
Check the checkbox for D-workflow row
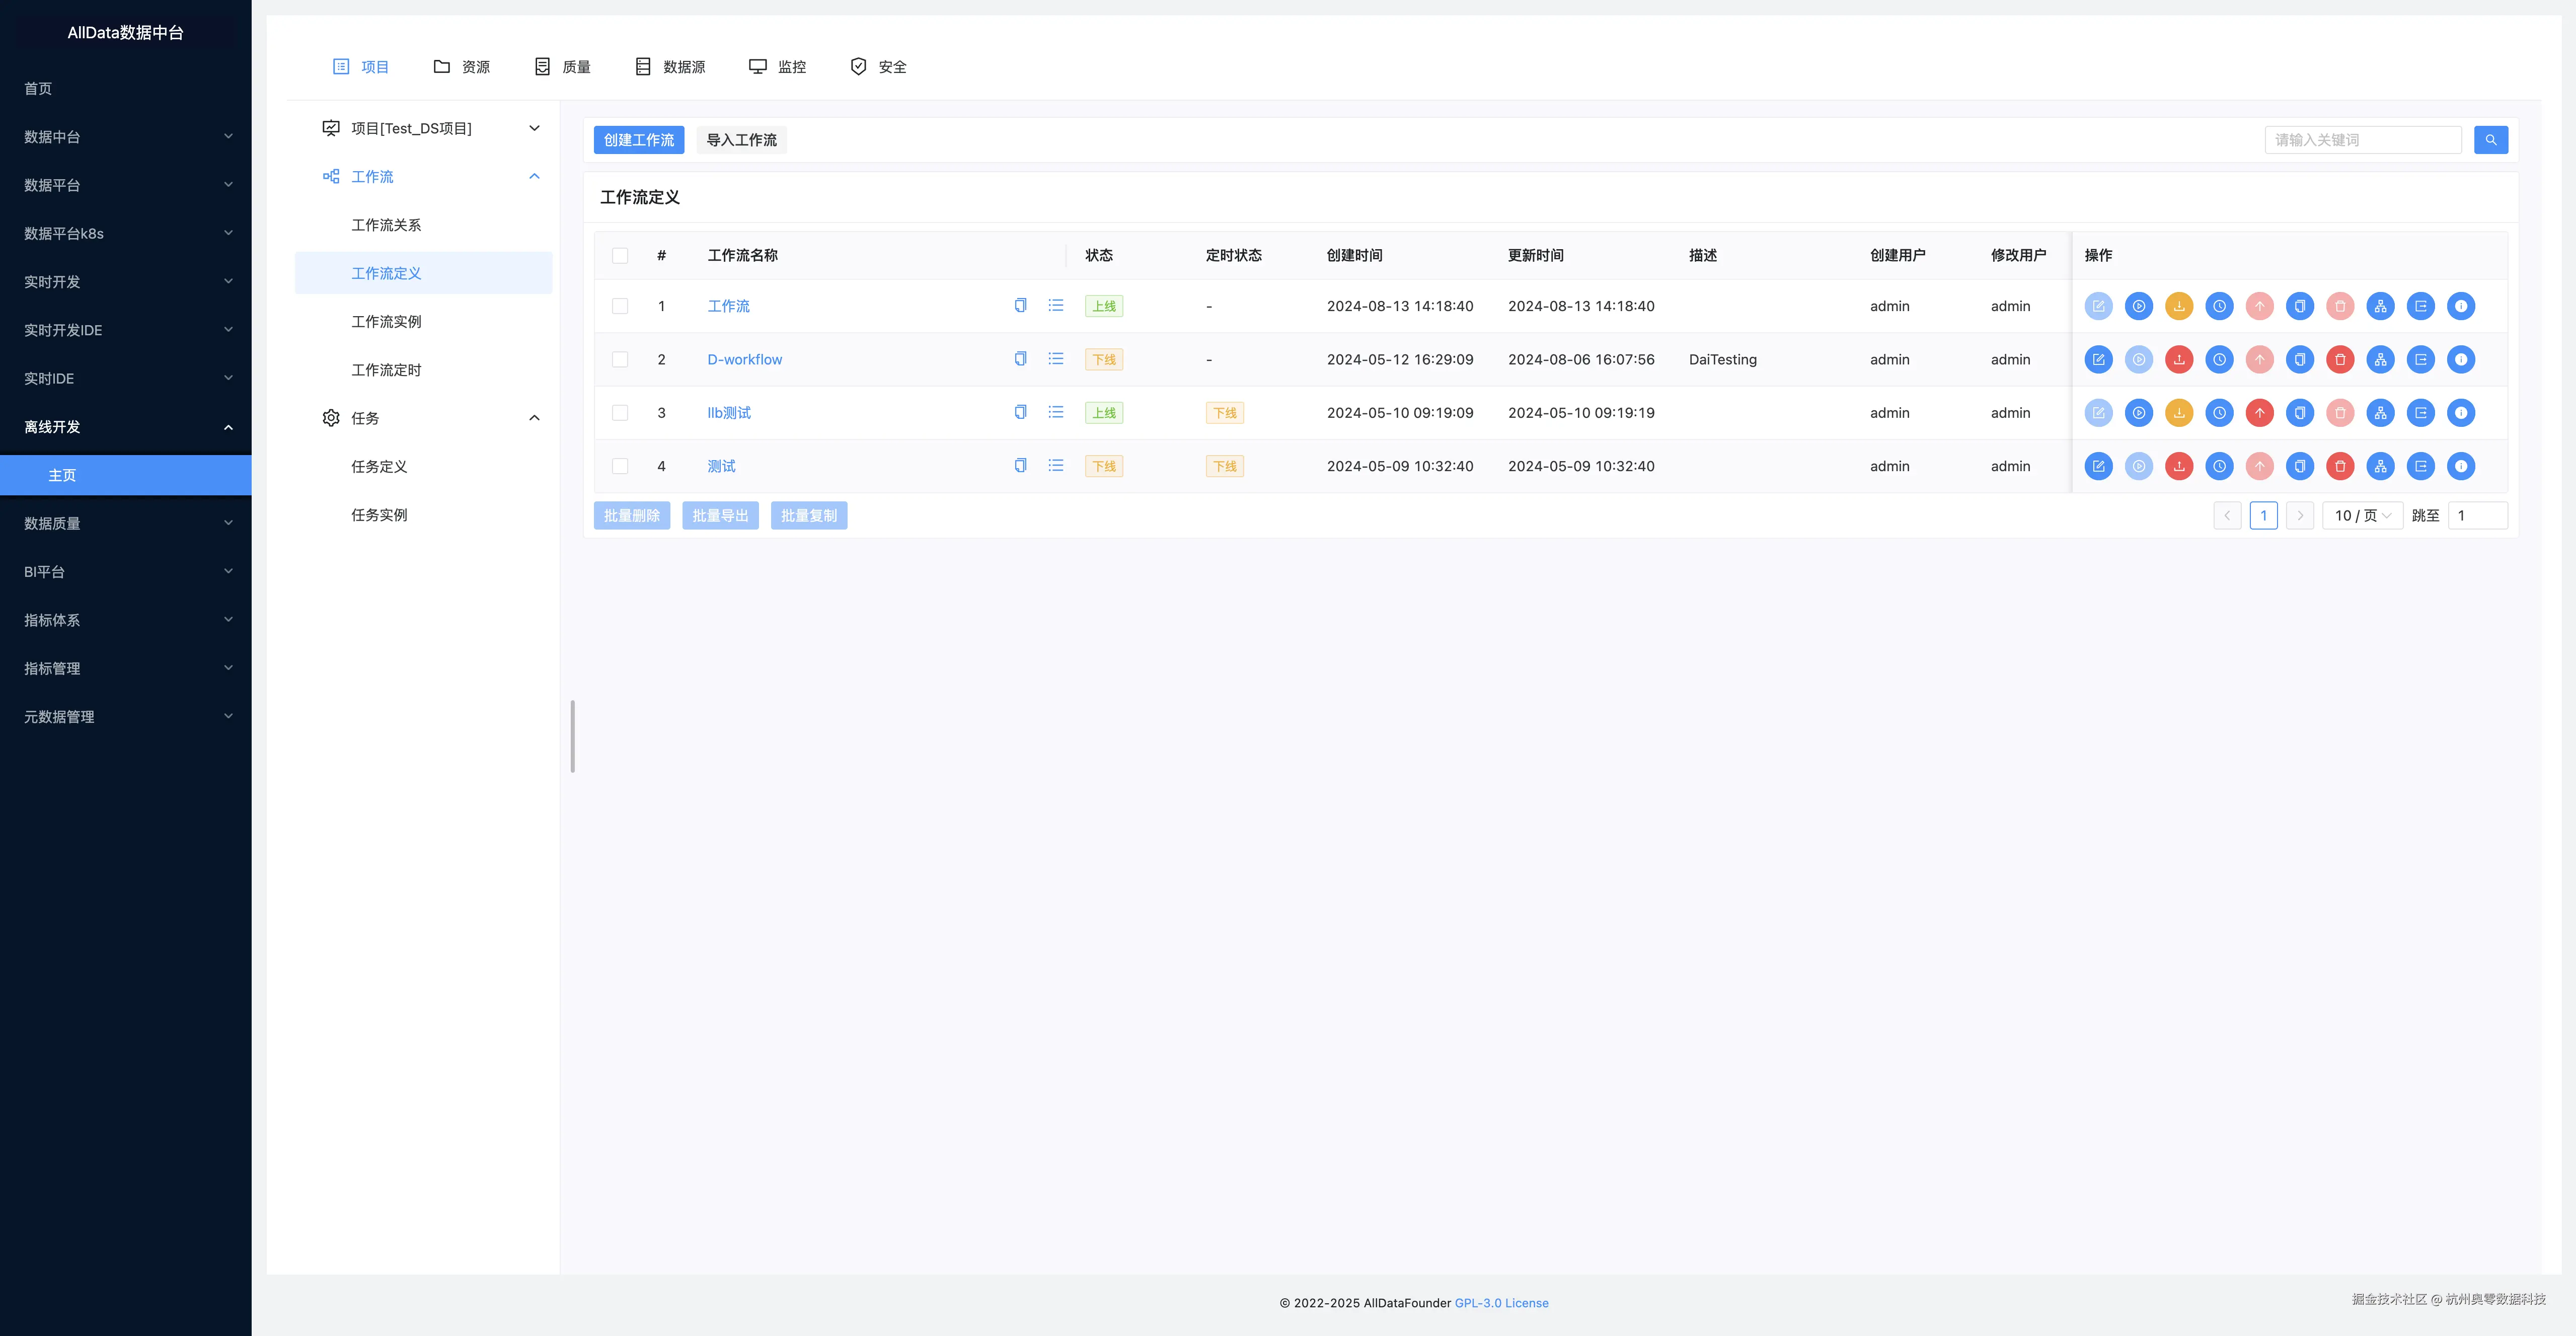(620, 359)
